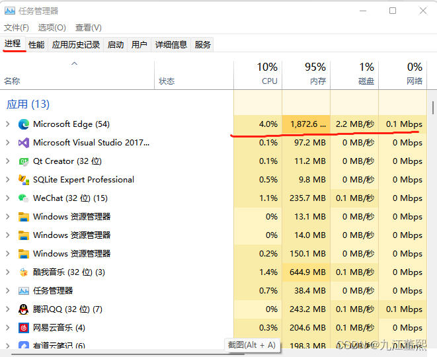This screenshot has width=437, height=357.
Task: Click the 235.7 MB memory value
Action: click(x=307, y=198)
